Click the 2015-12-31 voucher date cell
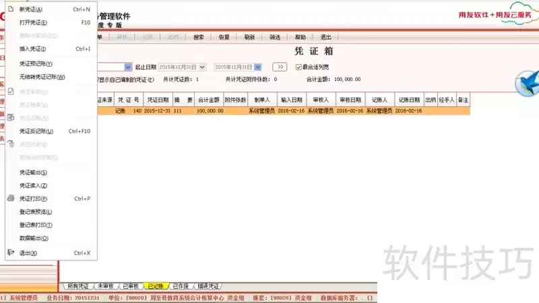This screenshot has width=539, height=303. click(x=157, y=110)
